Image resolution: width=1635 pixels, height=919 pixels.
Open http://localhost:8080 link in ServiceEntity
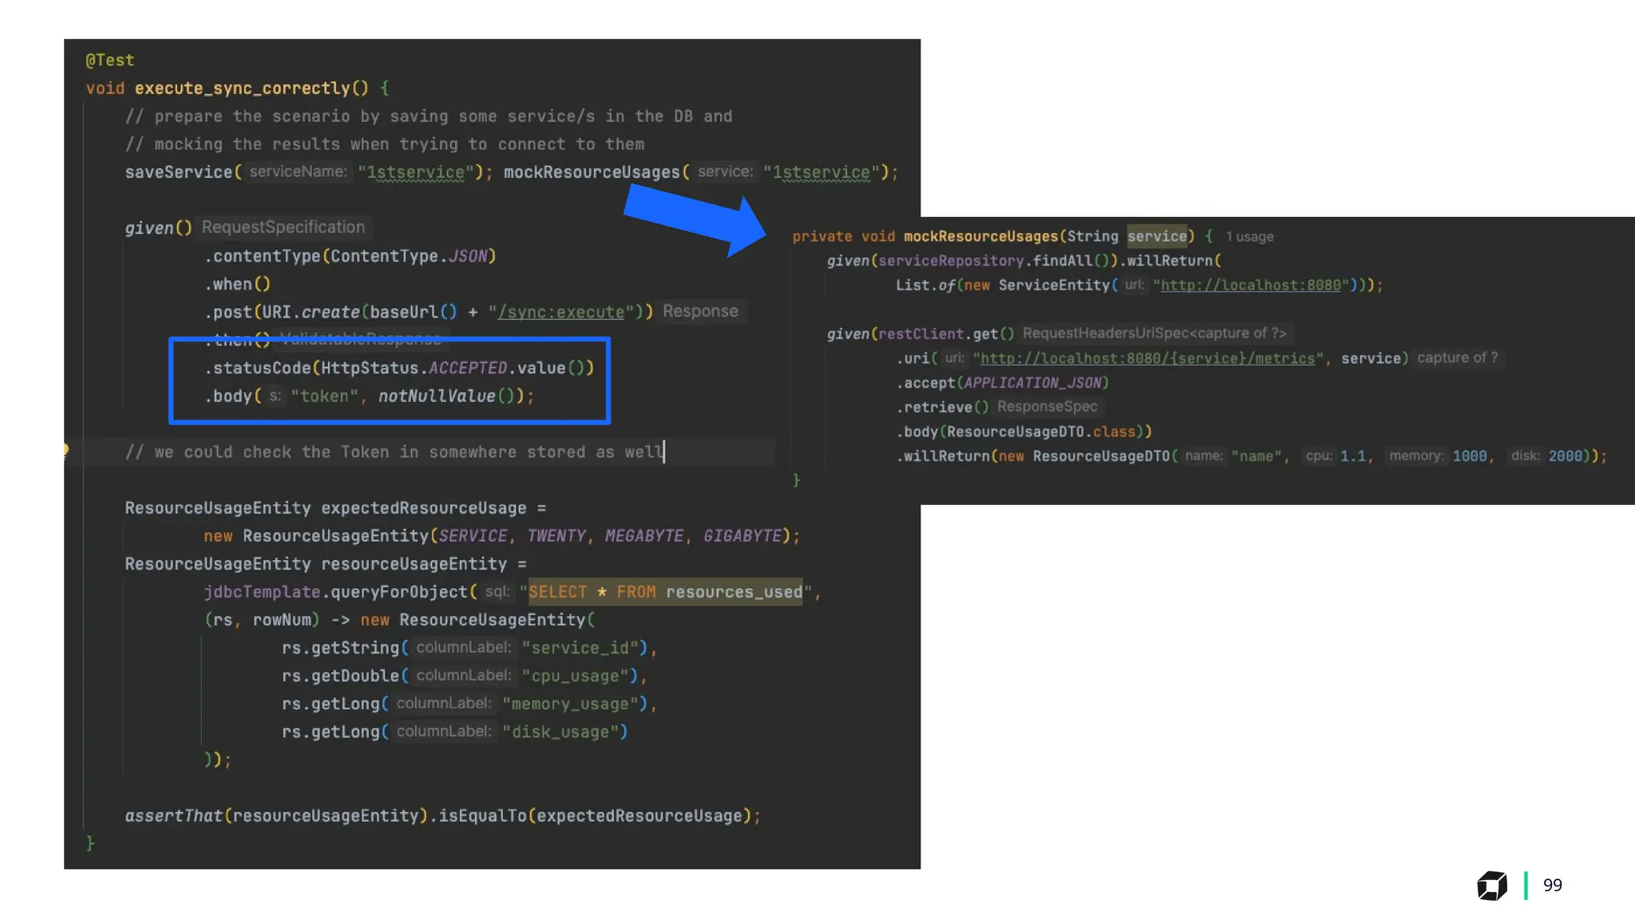click(1250, 286)
